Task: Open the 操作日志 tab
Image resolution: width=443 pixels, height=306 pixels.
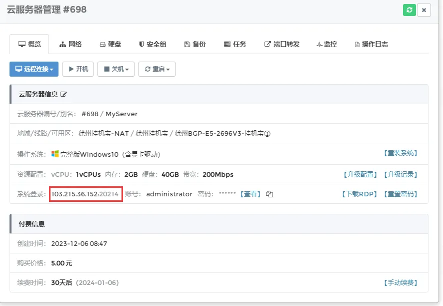Action: [371, 44]
